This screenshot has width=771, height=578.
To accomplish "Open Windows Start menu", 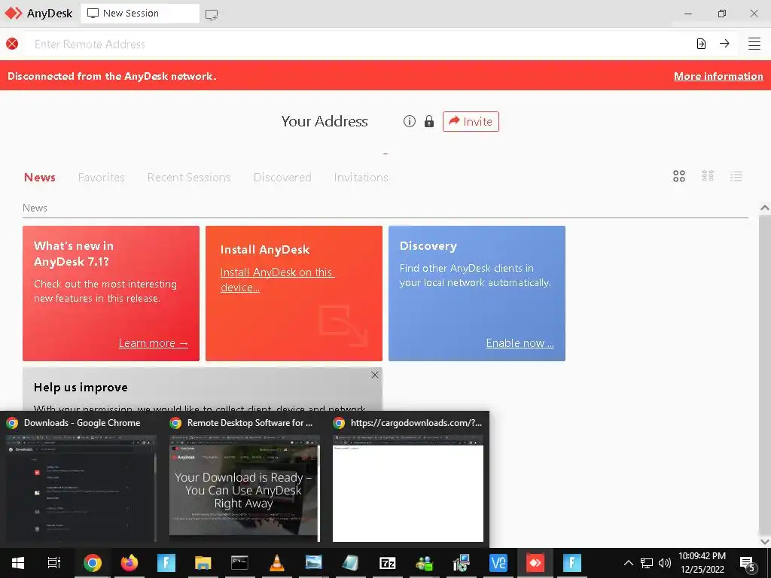I will coord(18,563).
